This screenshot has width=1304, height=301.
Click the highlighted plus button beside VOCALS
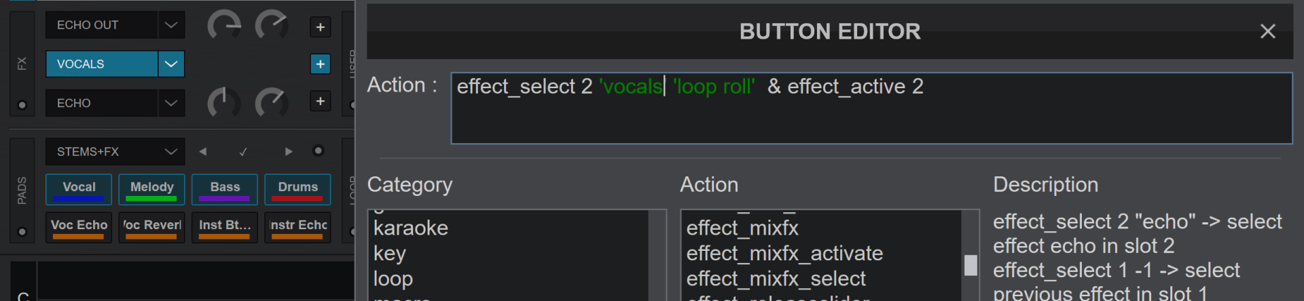tap(320, 64)
